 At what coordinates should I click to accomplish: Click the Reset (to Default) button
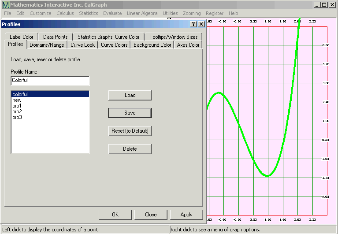(x=130, y=131)
